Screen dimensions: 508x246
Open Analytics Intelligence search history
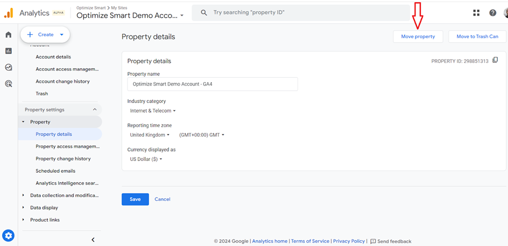pos(67,183)
